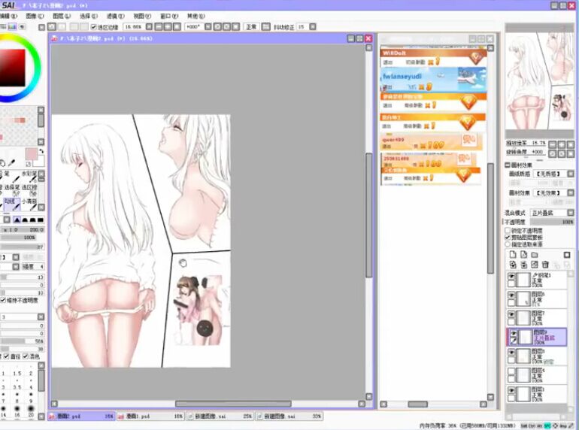
Task: Click the toolbar zoom out minus button
Action: tap(159, 26)
